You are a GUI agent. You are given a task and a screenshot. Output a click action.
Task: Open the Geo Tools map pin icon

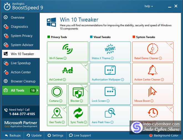coord(57,113)
